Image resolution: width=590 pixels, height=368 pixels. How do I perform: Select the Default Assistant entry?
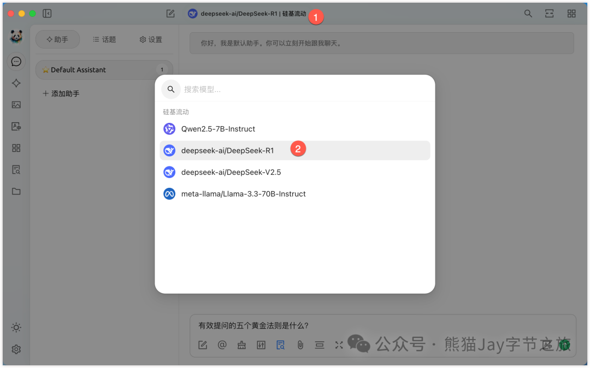[x=104, y=70]
